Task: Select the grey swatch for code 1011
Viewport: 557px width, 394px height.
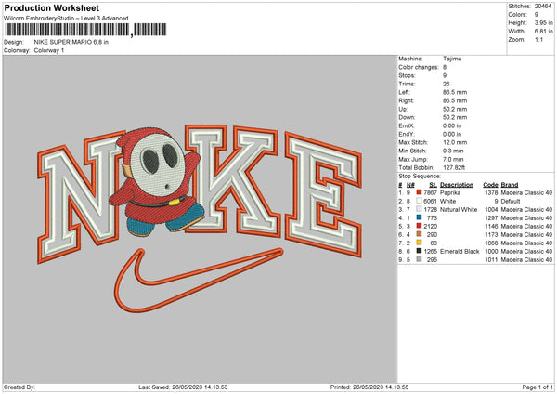Action: 420,259
